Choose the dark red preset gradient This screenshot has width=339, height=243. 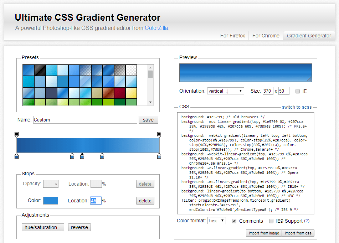pos(120,93)
